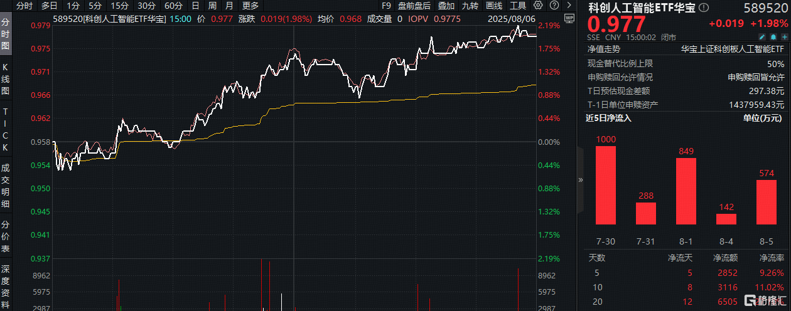791x311 pixels.
Task: Click the 九转 indicator button
Action: pos(470,6)
